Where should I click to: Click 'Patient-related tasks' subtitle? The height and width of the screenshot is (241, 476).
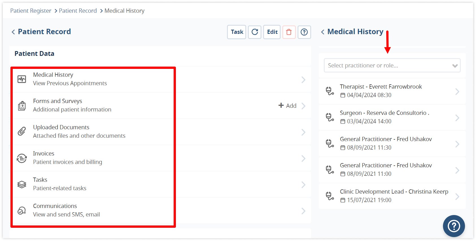tap(60, 188)
